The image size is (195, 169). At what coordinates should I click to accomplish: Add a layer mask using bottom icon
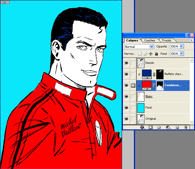(x=150, y=128)
